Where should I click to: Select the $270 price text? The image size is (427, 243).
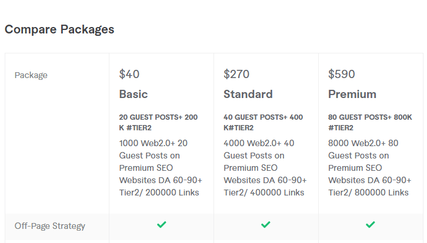(236, 75)
